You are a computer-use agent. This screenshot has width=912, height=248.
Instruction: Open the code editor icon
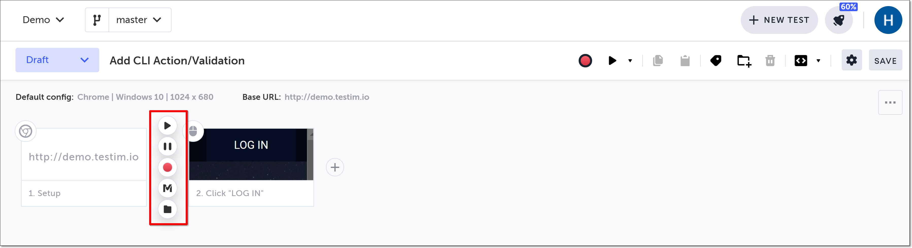801,61
